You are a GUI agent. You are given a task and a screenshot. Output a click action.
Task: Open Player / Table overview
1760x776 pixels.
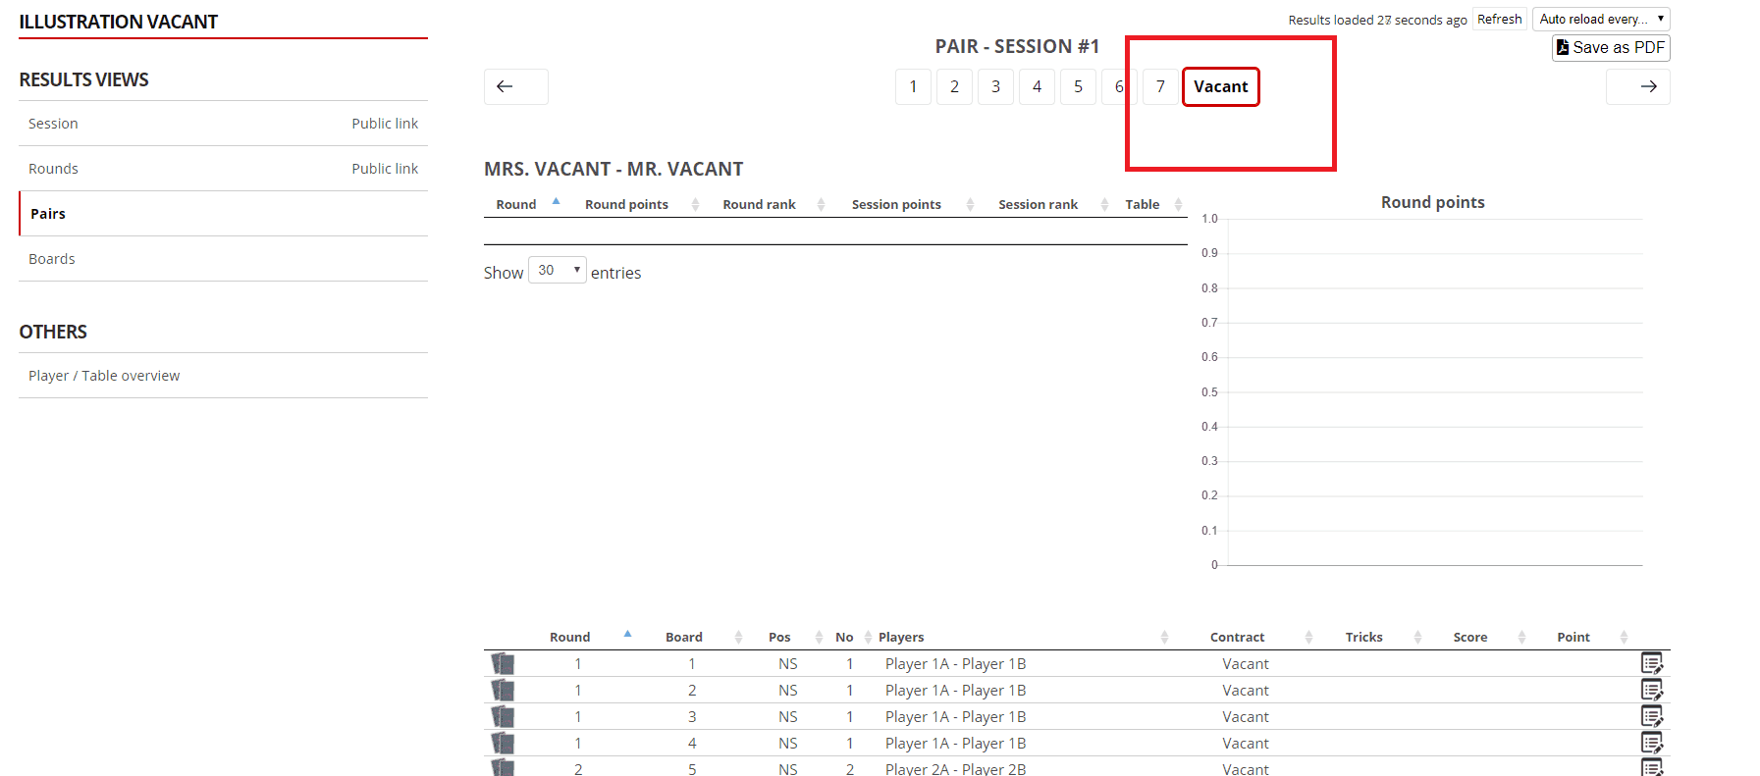[104, 376]
